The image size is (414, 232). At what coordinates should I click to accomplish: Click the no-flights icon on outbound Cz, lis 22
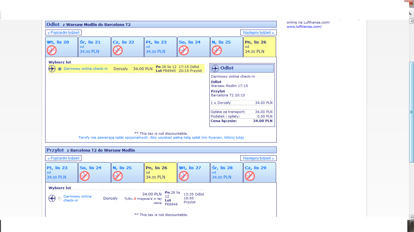(x=118, y=50)
